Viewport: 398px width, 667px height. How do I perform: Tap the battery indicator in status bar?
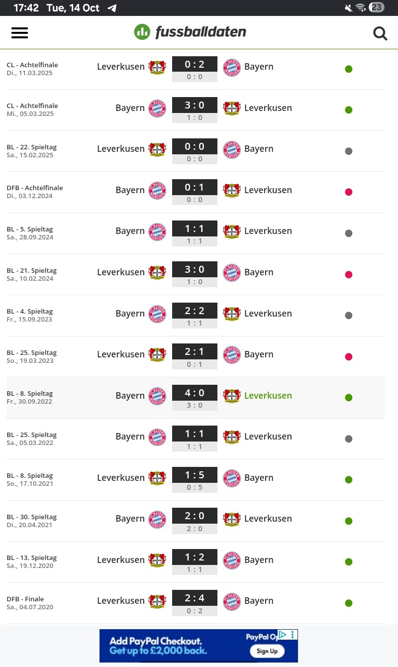[x=377, y=7]
